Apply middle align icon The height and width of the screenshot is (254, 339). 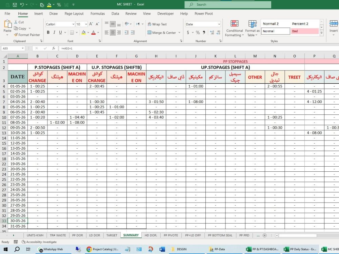113,24
